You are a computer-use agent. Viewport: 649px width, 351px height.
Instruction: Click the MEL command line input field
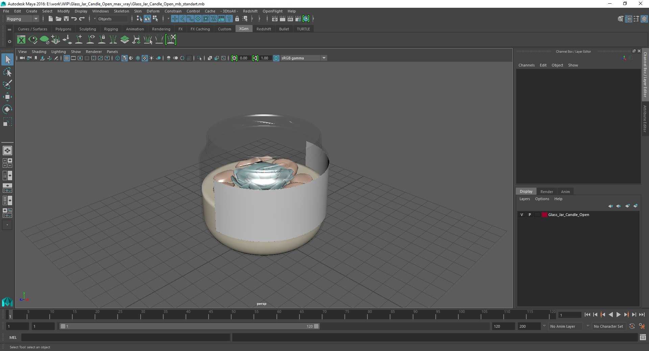click(x=126, y=337)
